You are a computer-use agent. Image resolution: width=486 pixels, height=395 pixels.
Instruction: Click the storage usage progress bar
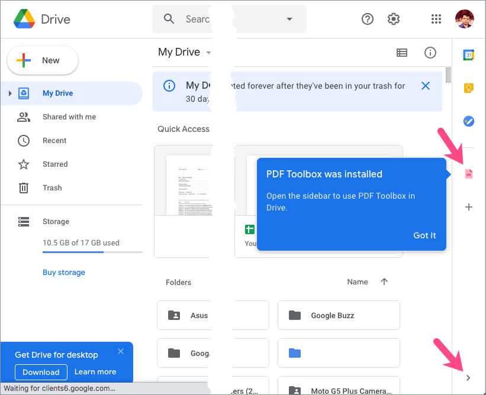[x=92, y=252]
